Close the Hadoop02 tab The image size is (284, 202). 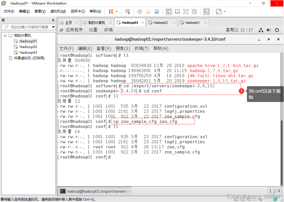coord(174,23)
